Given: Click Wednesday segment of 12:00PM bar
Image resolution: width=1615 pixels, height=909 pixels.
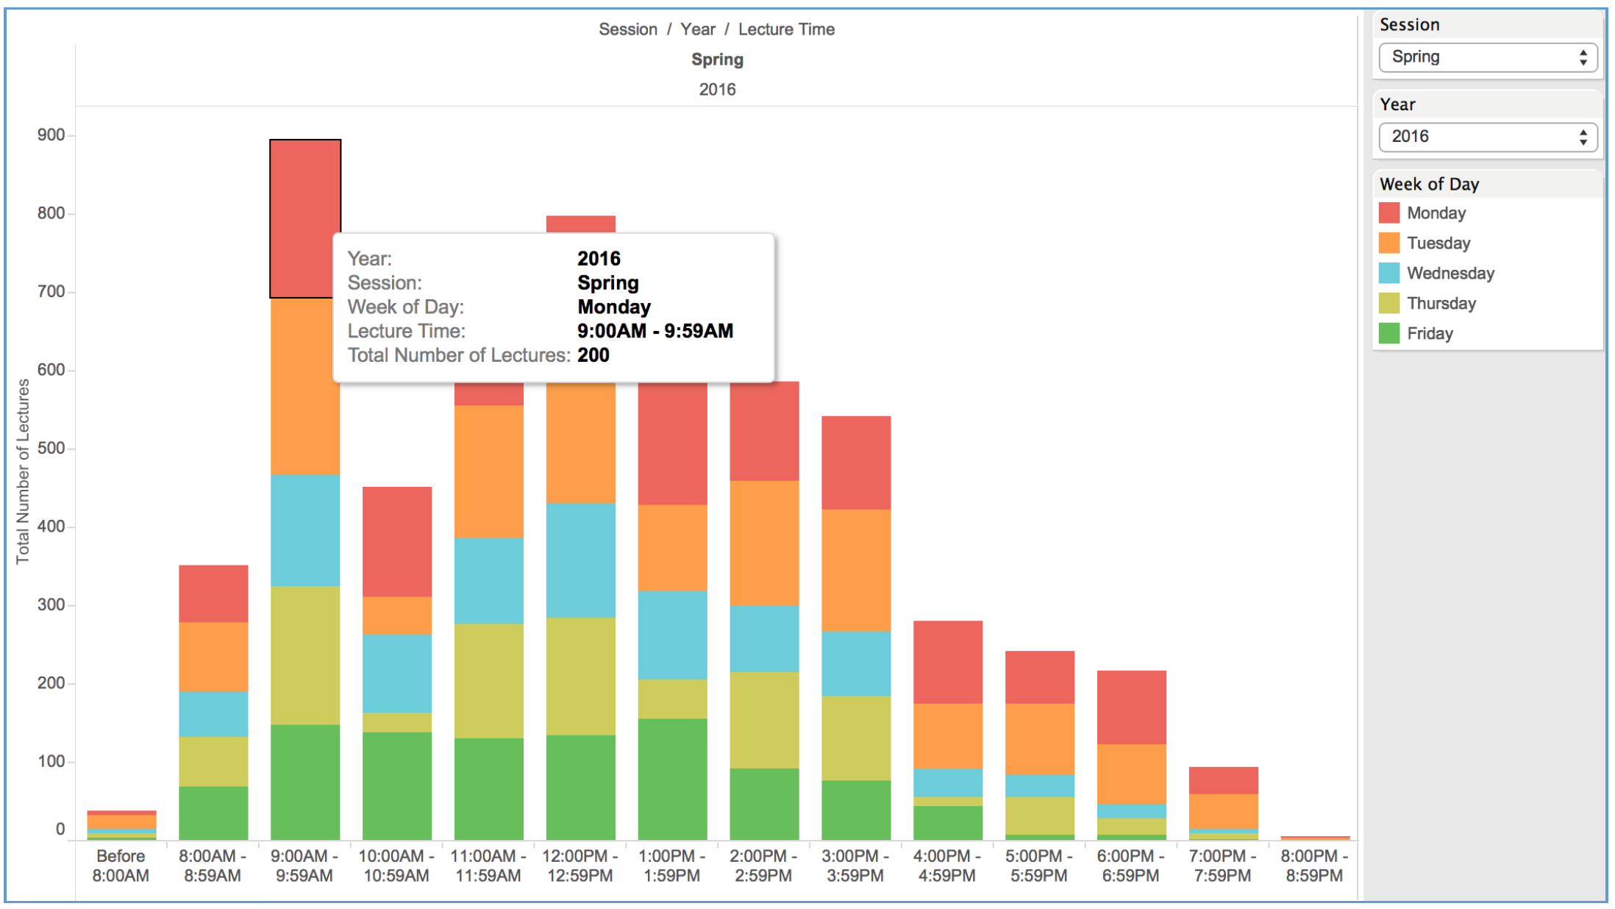Looking at the screenshot, I should [580, 560].
